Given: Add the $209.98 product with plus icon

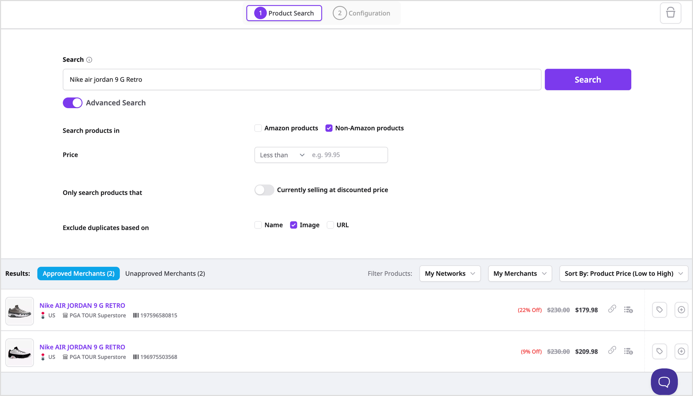Looking at the screenshot, I should tap(681, 351).
